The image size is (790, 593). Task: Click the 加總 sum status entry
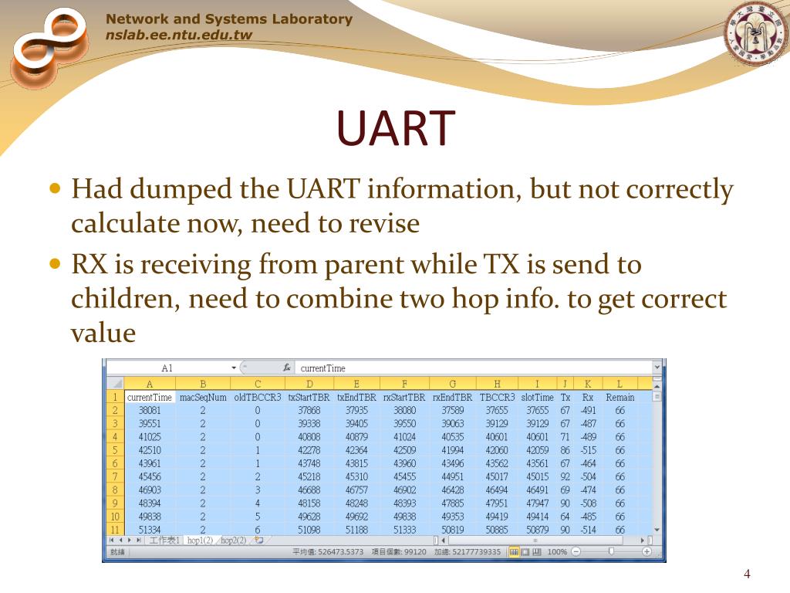pos(467,551)
